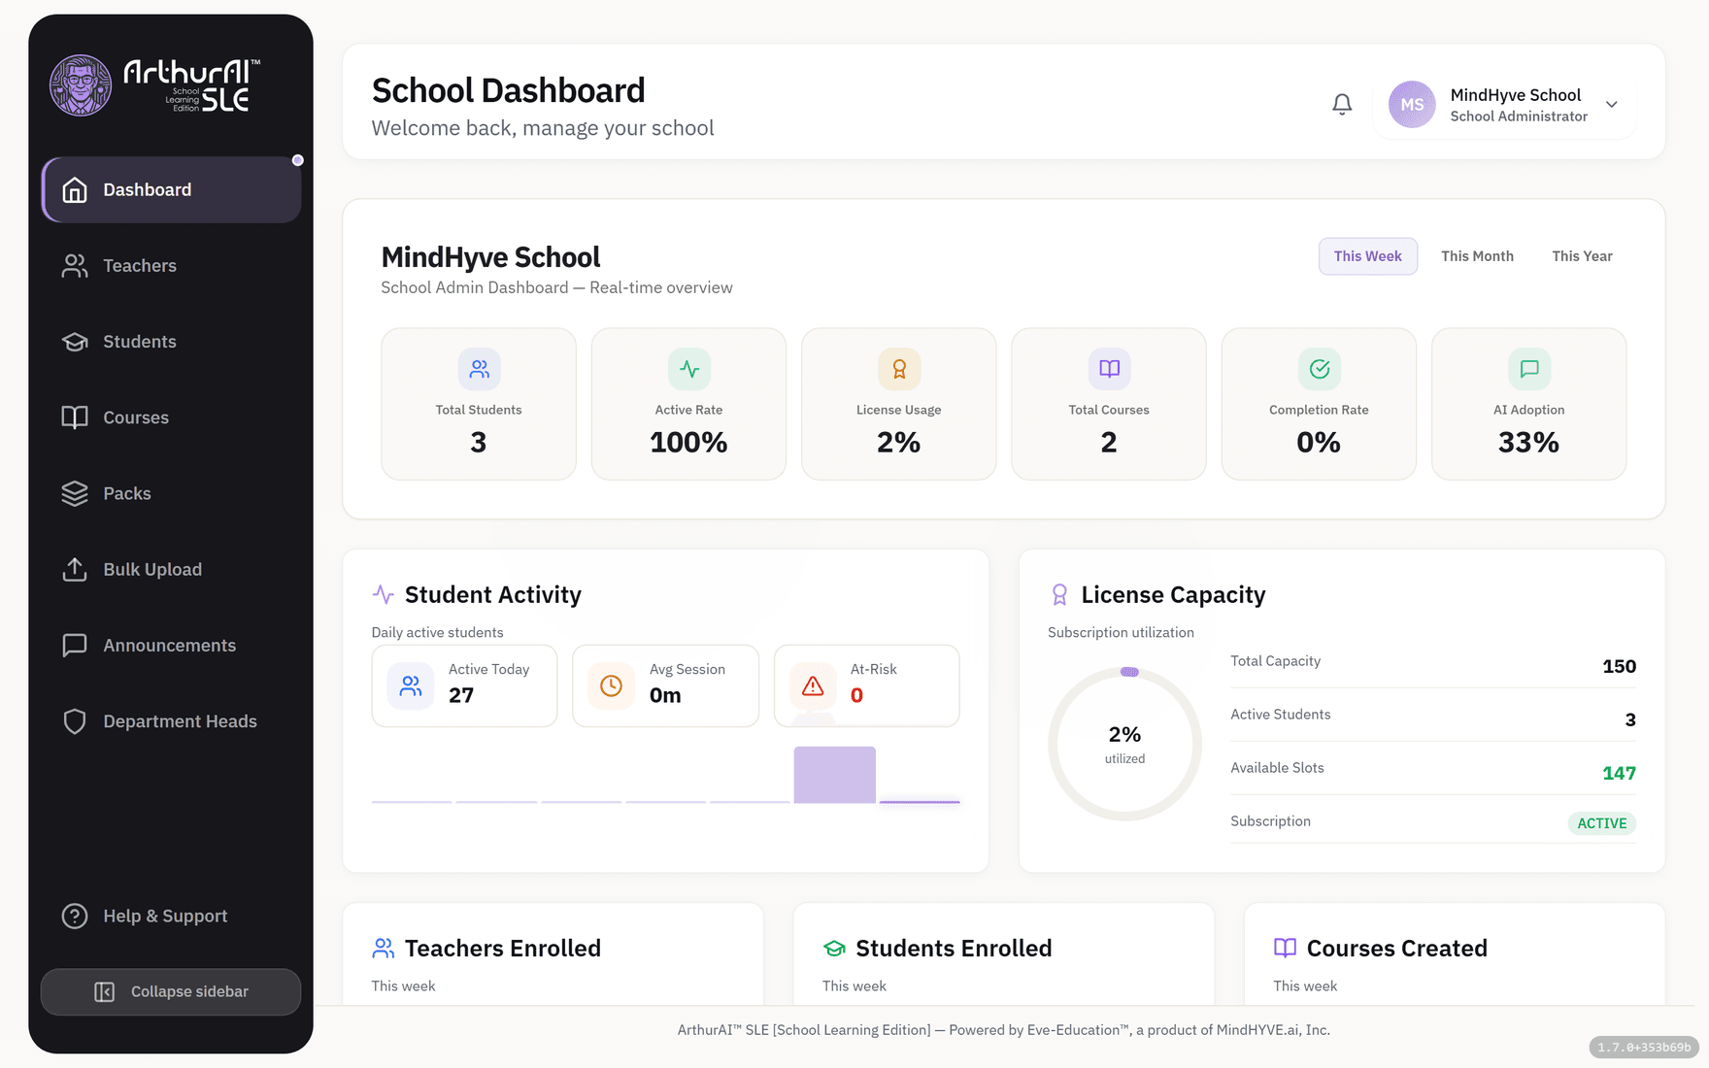Image resolution: width=1709 pixels, height=1068 pixels.
Task: Click the Total Capacity value 150
Action: point(1619,667)
